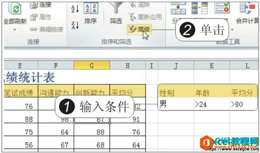260x153 pixels.
Task: Select column L header
Action: tap(244, 65)
